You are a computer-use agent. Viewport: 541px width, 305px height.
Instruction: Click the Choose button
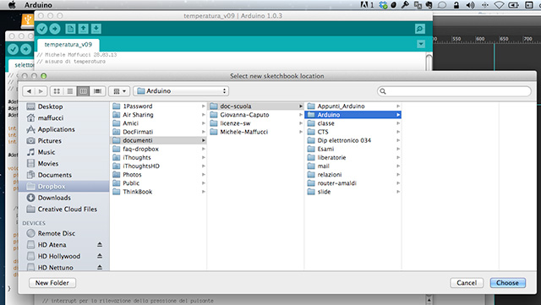click(507, 283)
